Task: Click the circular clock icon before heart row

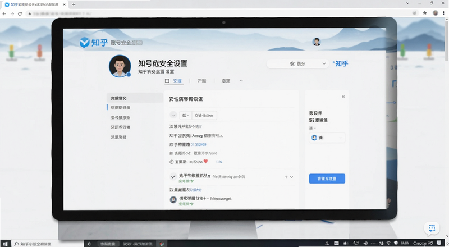Action: (x=172, y=162)
